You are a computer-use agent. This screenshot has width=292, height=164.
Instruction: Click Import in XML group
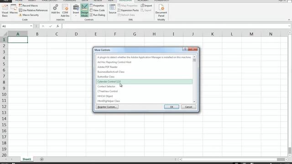pos(146,5)
